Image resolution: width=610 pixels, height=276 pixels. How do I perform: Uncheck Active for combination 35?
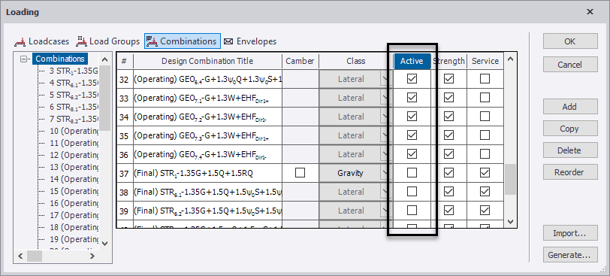pyautogui.click(x=412, y=135)
